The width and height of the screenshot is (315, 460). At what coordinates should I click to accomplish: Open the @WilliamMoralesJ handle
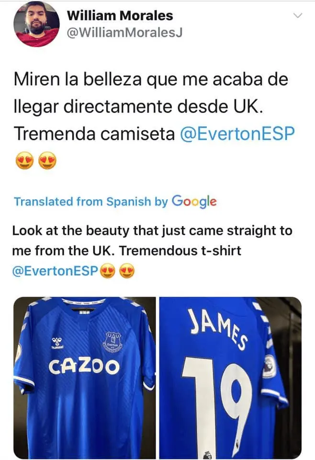pyautogui.click(x=125, y=33)
